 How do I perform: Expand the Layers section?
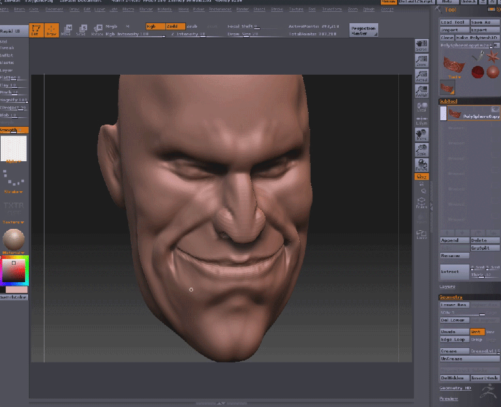447,287
